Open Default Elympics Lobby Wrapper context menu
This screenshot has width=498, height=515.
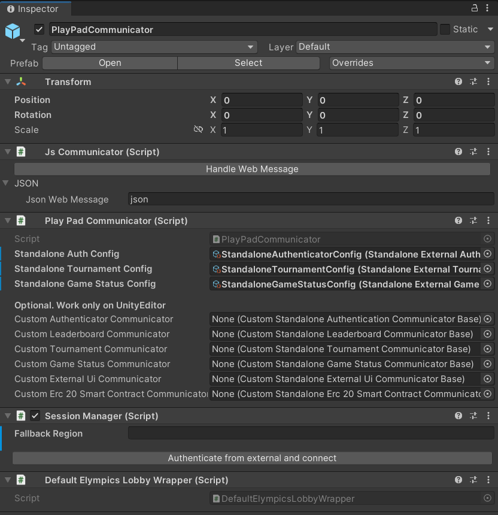(x=488, y=480)
